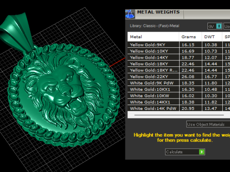Select the Yellow Gold:9KY row

[179, 45]
